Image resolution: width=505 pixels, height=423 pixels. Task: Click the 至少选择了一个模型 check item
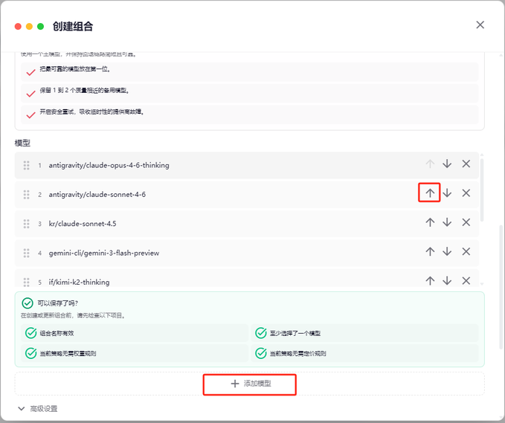364,333
